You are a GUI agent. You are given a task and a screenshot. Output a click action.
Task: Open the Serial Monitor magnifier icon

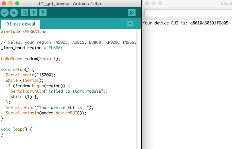(x=132, y=13)
